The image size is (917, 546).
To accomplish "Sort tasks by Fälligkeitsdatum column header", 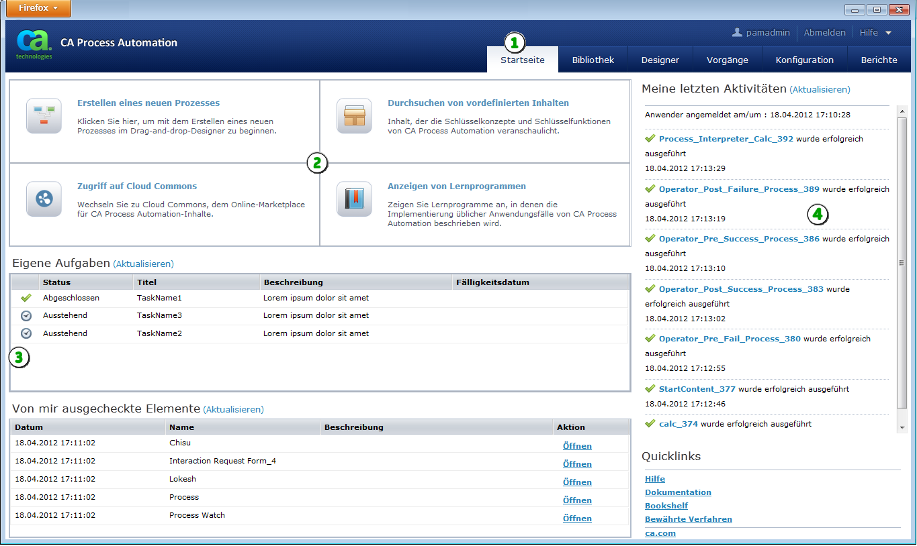I will pyautogui.click(x=492, y=282).
